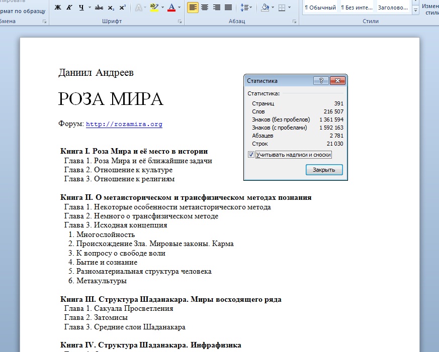
Task: Open help in Статистика dialog
Action: point(321,81)
